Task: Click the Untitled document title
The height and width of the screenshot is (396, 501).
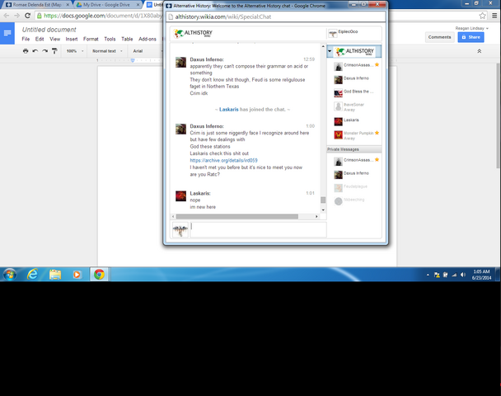Action: click(49, 30)
